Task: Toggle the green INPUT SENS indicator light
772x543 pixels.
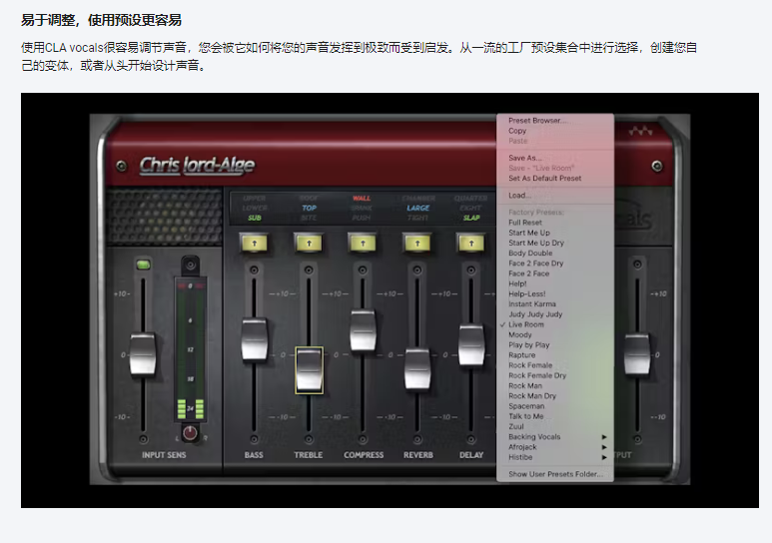Action: (143, 265)
